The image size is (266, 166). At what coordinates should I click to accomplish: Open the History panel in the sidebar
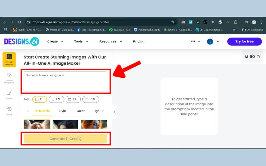[9, 111]
